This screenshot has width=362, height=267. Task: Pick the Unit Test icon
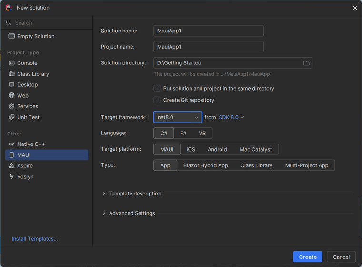tap(12, 117)
